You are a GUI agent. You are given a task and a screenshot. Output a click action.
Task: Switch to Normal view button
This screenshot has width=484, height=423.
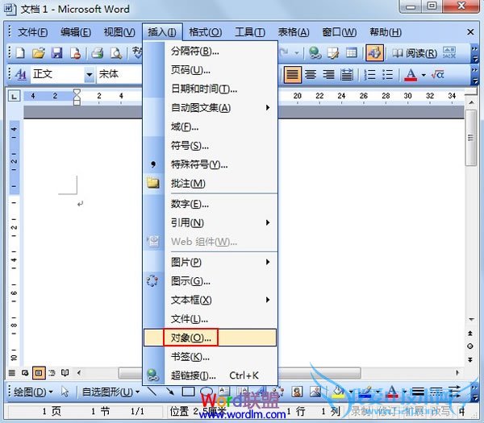[12, 373]
